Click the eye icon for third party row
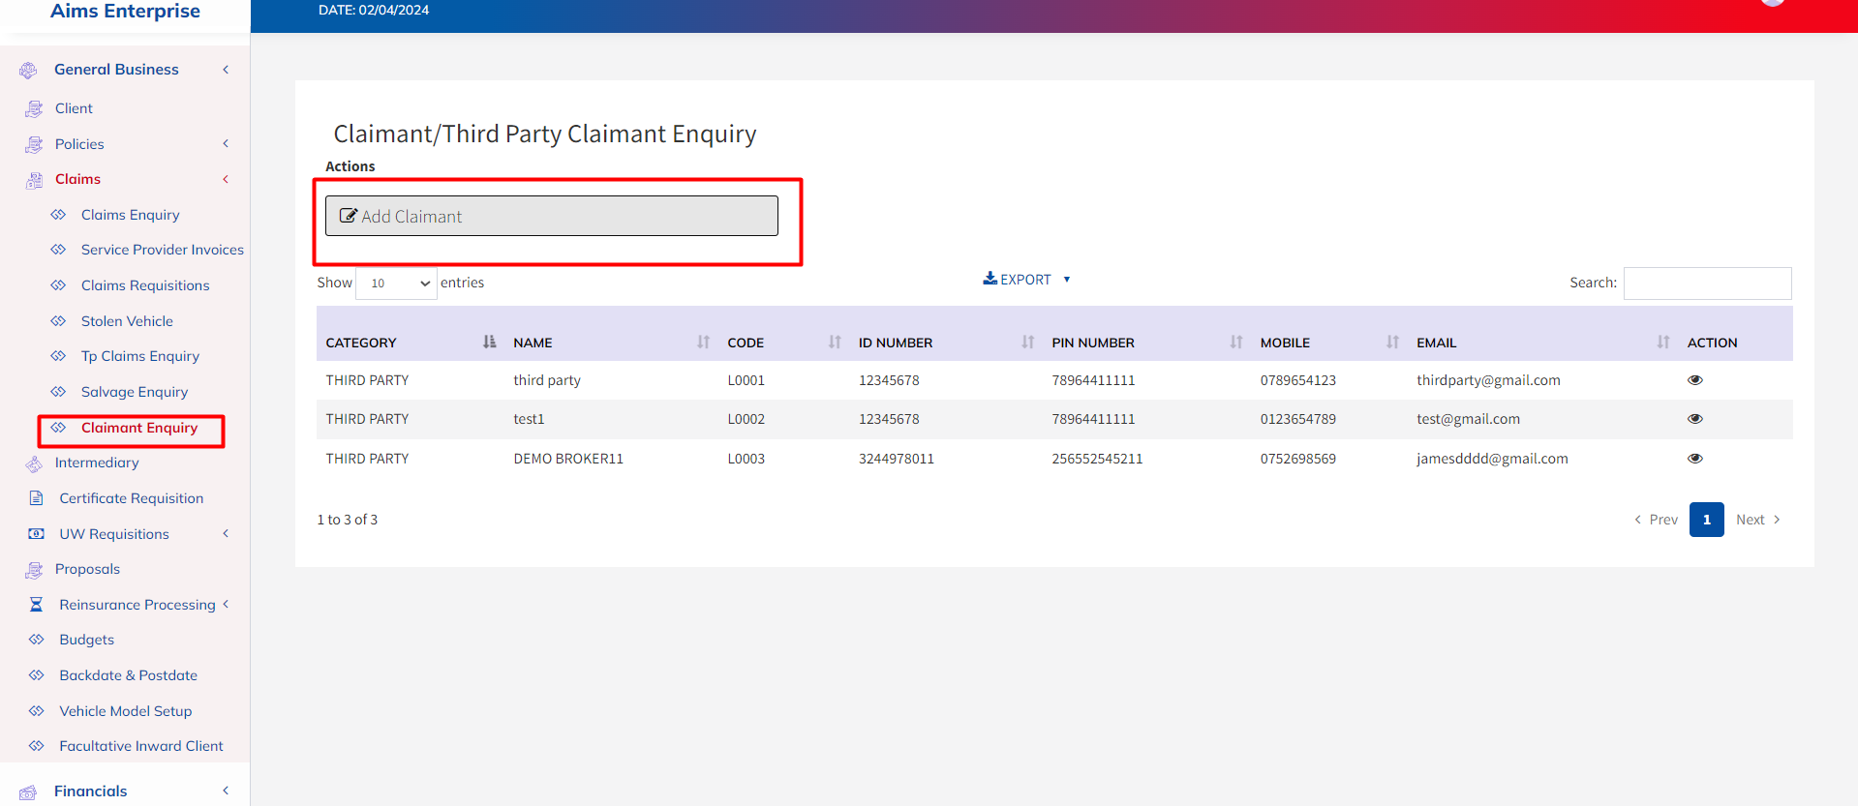The height and width of the screenshot is (806, 1858). [1694, 380]
